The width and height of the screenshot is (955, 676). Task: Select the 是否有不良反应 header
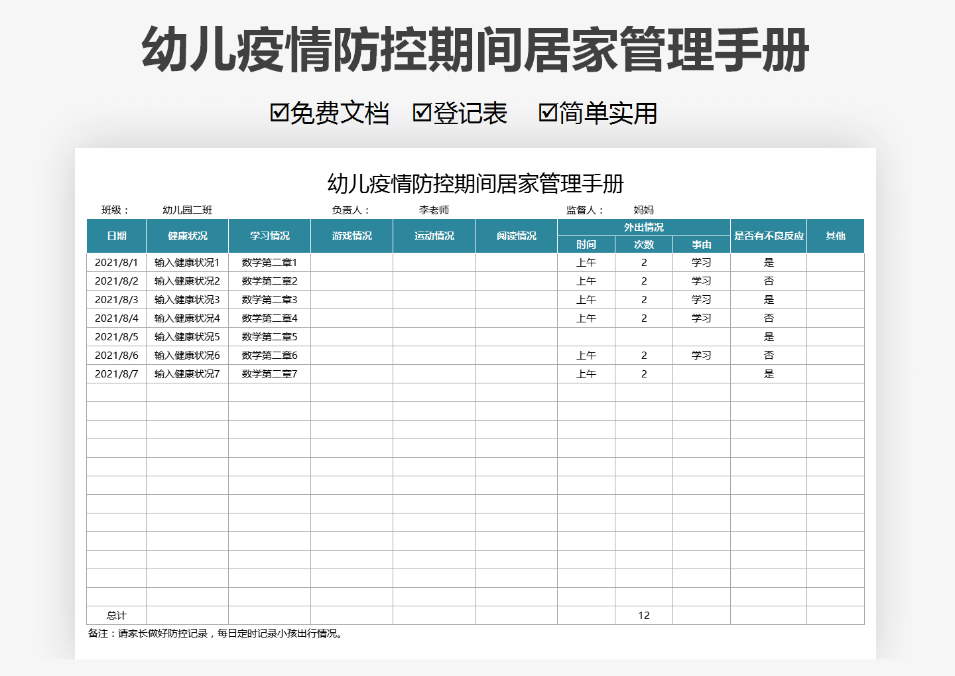[768, 236]
